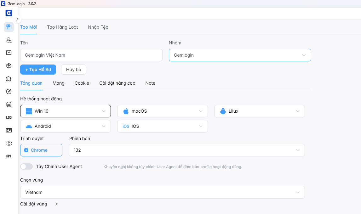Open the Phiên bản 132 version dropdown
The width and height of the screenshot is (361, 214).
[x=186, y=150]
